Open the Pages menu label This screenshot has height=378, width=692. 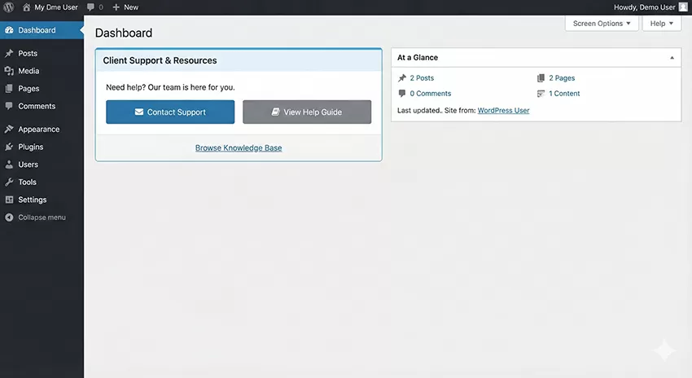(x=28, y=89)
